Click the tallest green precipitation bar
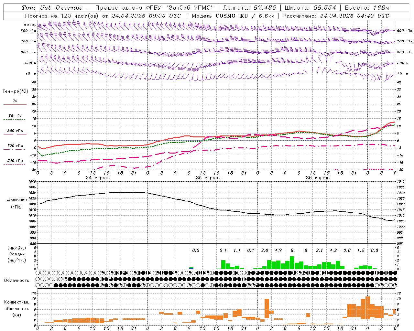414x331 pixels. point(292,263)
